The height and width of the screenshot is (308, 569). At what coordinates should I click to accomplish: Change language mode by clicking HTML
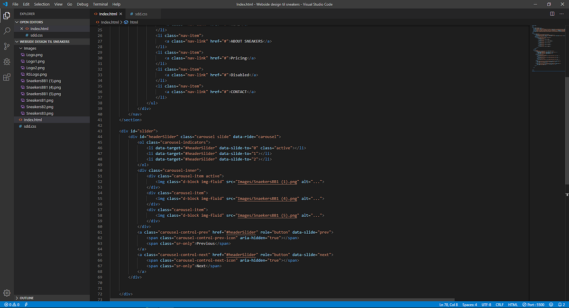514,304
